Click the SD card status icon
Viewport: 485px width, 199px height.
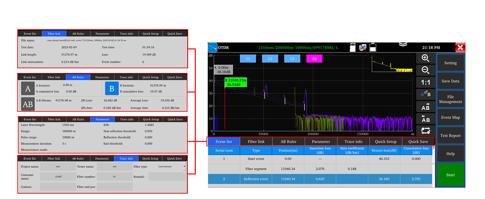click(x=353, y=47)
